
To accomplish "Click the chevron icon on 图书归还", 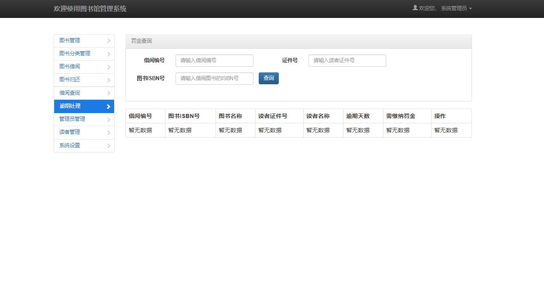I will 108,80.
